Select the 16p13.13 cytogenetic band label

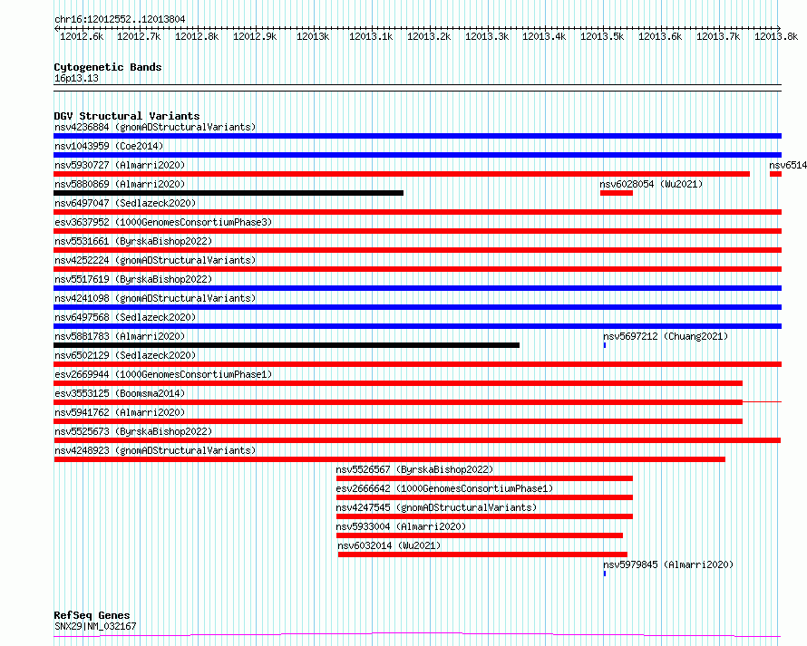76,79
